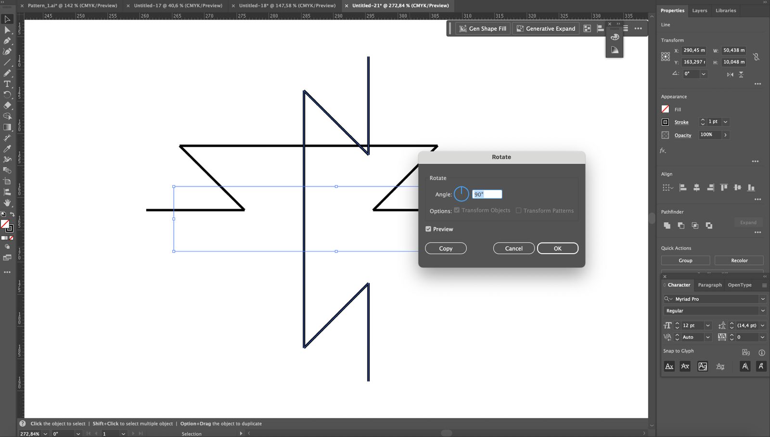This screenshot has width=770, height=437.
Task: Open the rotation angle dropdown in Transform
Action: [x=704, y=74]
